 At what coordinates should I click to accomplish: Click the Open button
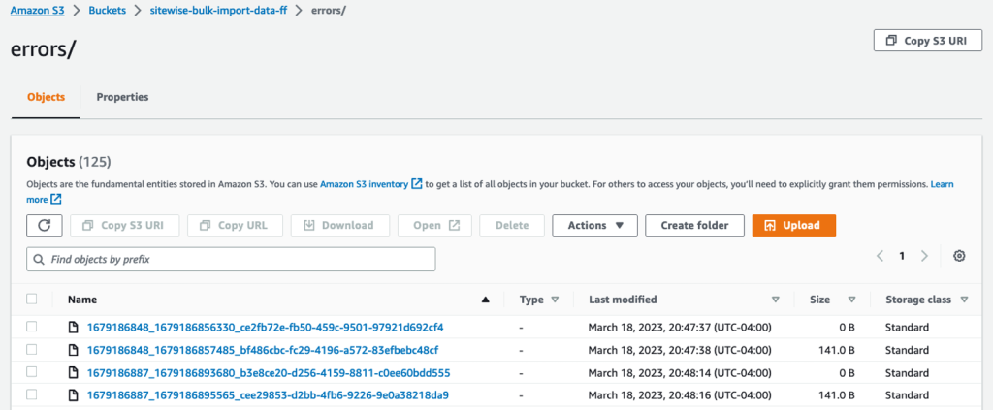(x=434, y=225)
